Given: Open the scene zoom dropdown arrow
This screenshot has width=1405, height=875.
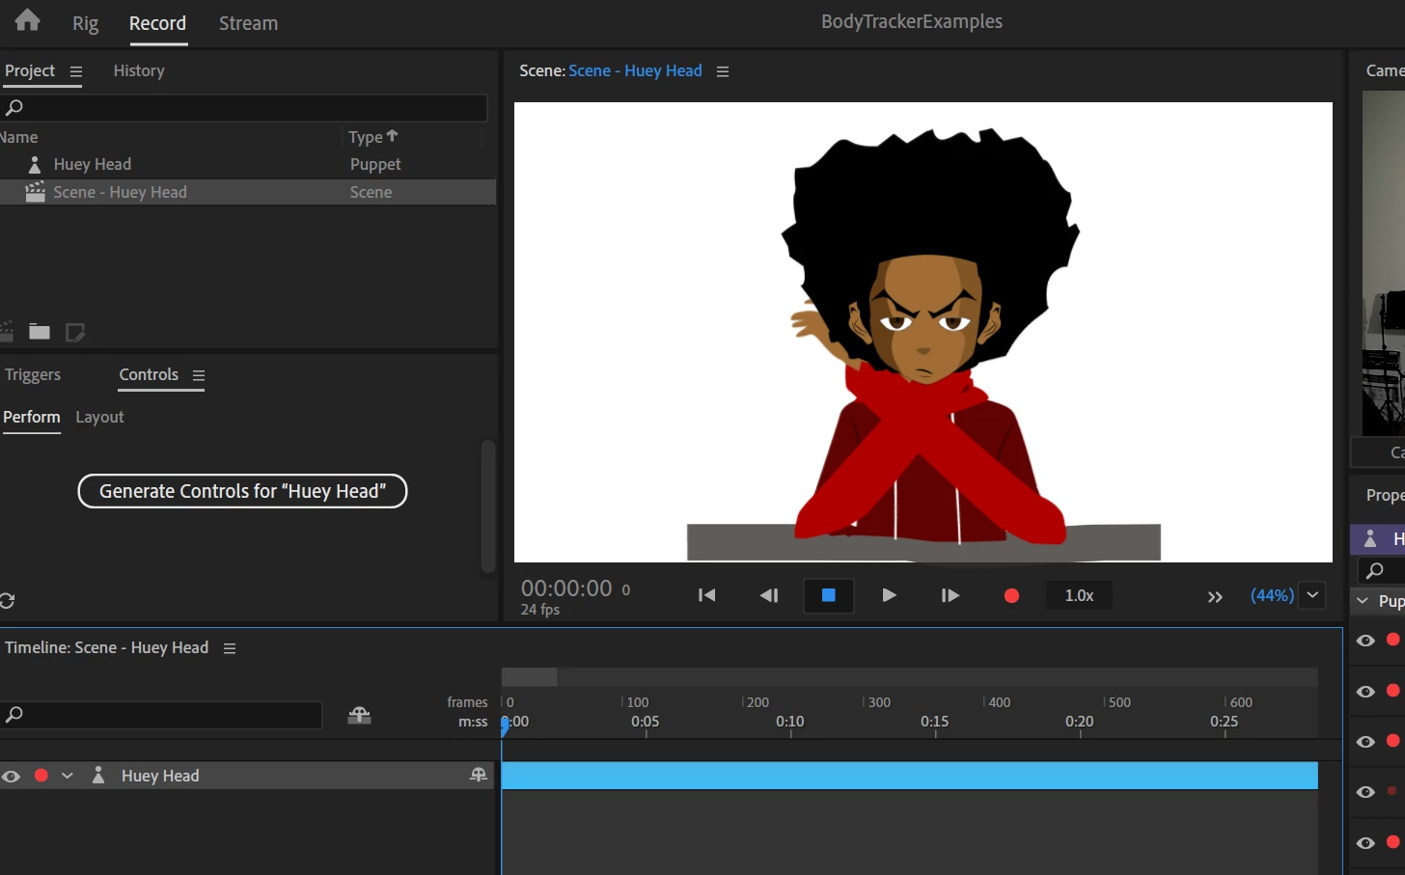Looking at the screenshot, I should 1312,595.
